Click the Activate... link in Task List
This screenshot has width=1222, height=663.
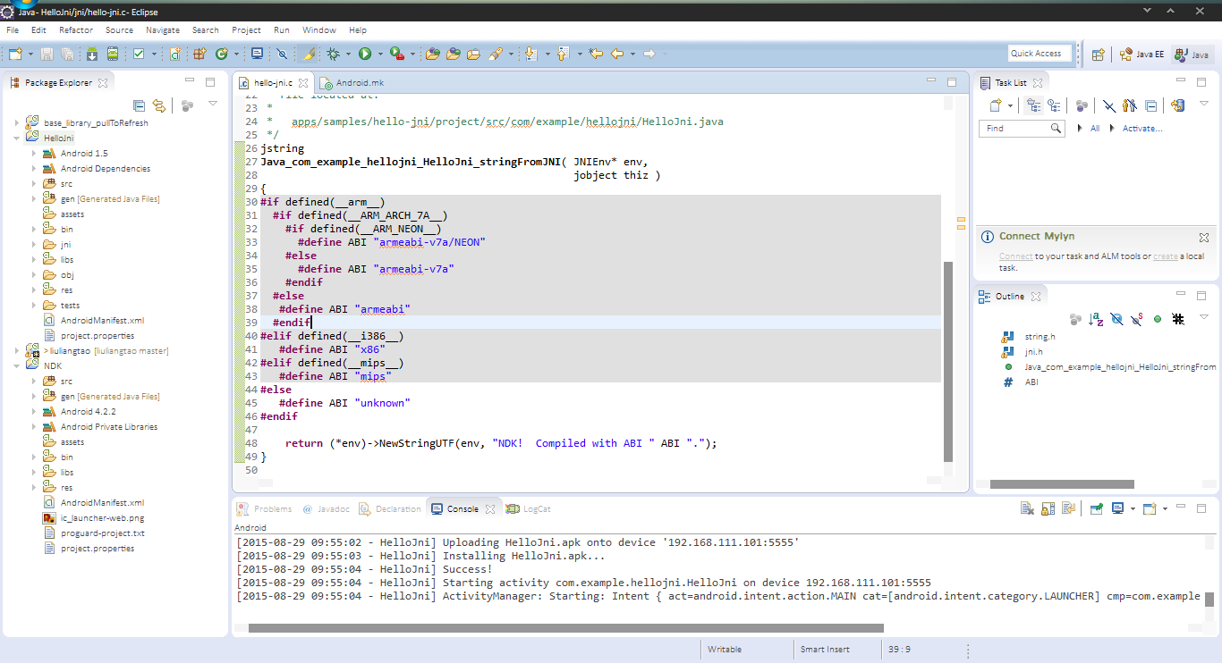click(x=1142, y=129)
